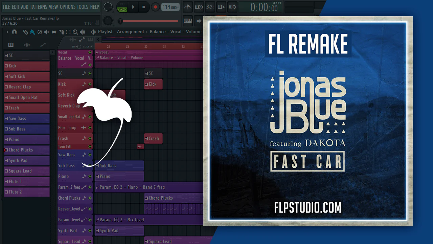Image resolution: width=433 pixels, height=244 pixels.
Task: Click the Record button
Action: (x=155, y=7)
